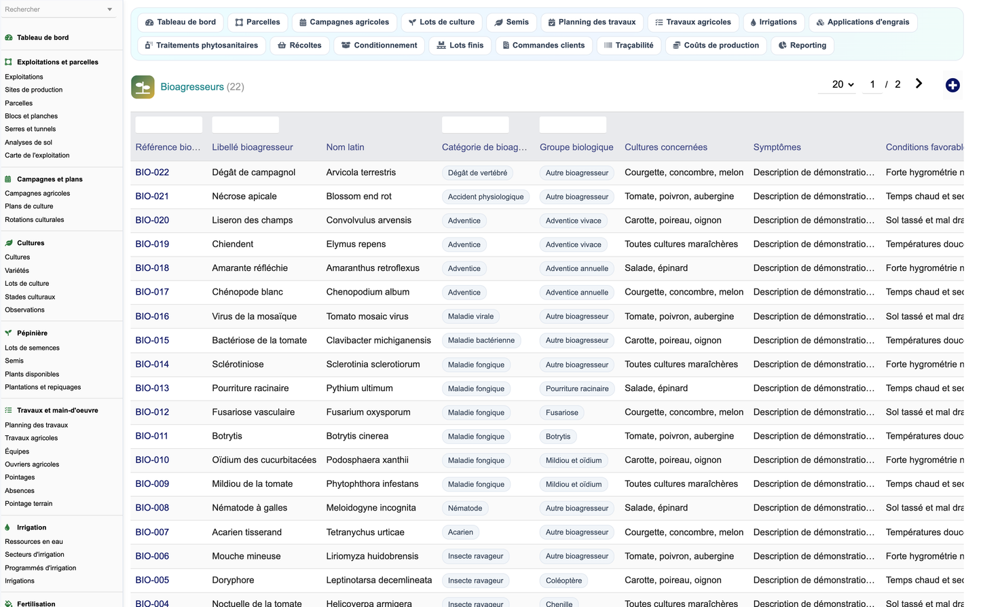Open Stades culturaux in sidebar
This screenshot has height=607, width=981.
click(30, 297)
